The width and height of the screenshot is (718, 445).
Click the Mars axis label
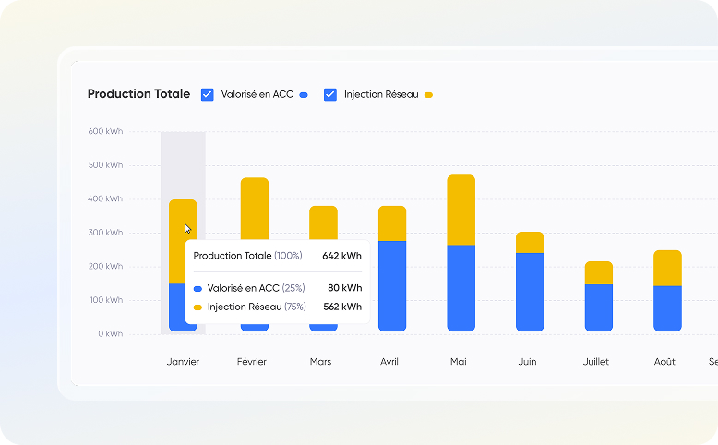point(320,362)
